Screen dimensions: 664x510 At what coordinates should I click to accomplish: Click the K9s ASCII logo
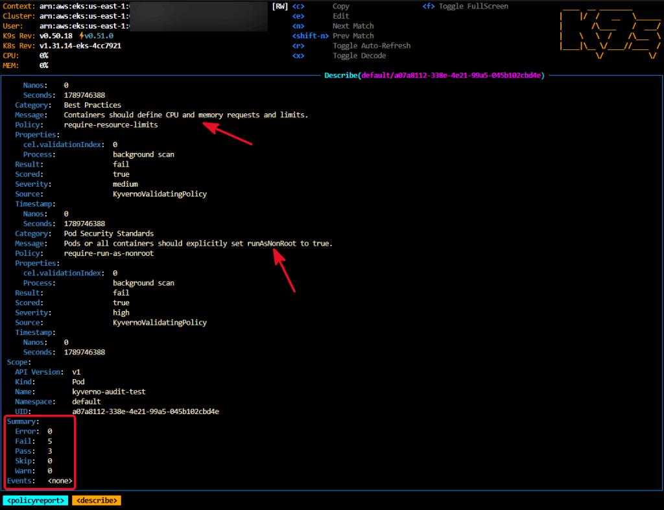[610, 33]
